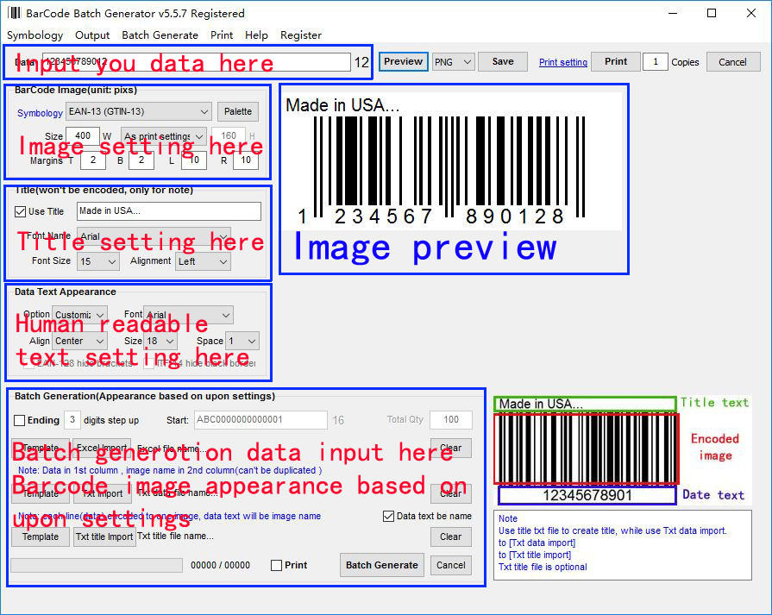The width and height of the screenshot is (772, 615).
Task: Open the PNG format dropdown
Action: (x=454, y=62)
